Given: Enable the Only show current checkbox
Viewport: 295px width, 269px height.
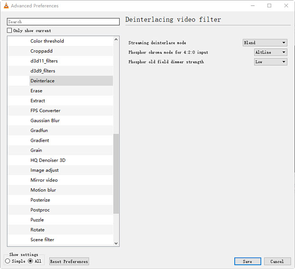Looking at the screenshot, I should click(x=9, y=30).
